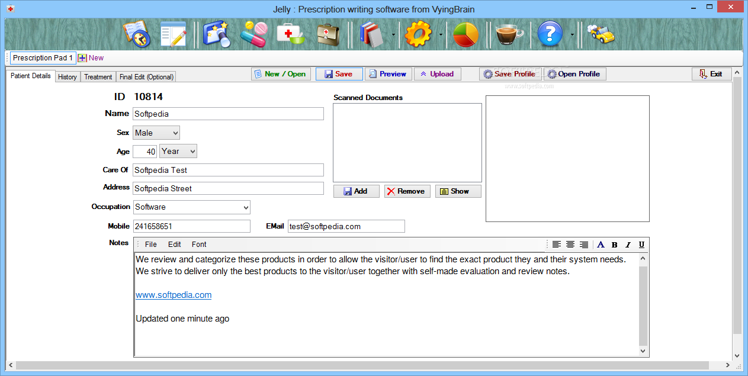Open the Final Edit (Optional) tab
Image resolution: width=748 pixels, height=376 pixels.
pos(146,77)
